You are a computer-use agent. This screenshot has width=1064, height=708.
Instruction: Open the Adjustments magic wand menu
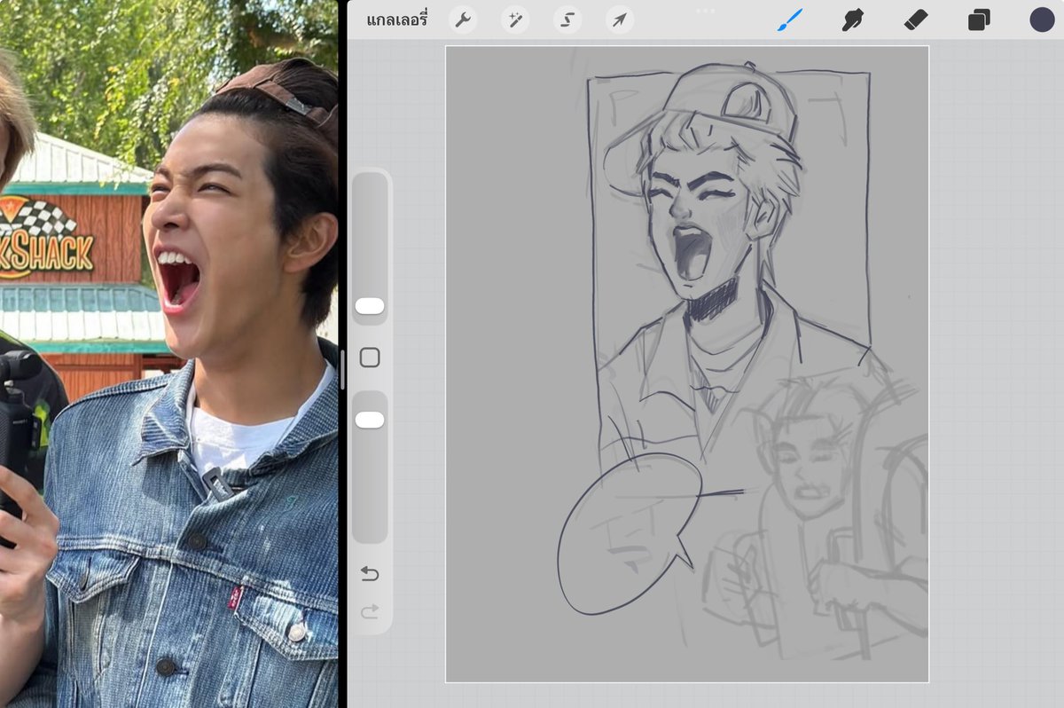(514, 20)
